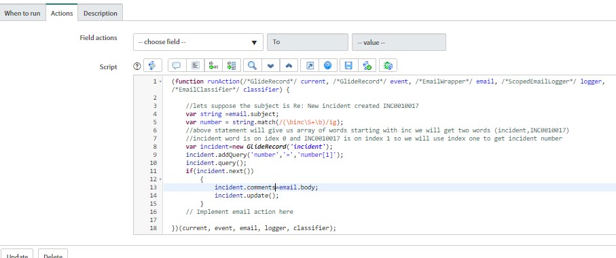
Task: Click the 'above statement' comment on line 6
Action: 377,130
